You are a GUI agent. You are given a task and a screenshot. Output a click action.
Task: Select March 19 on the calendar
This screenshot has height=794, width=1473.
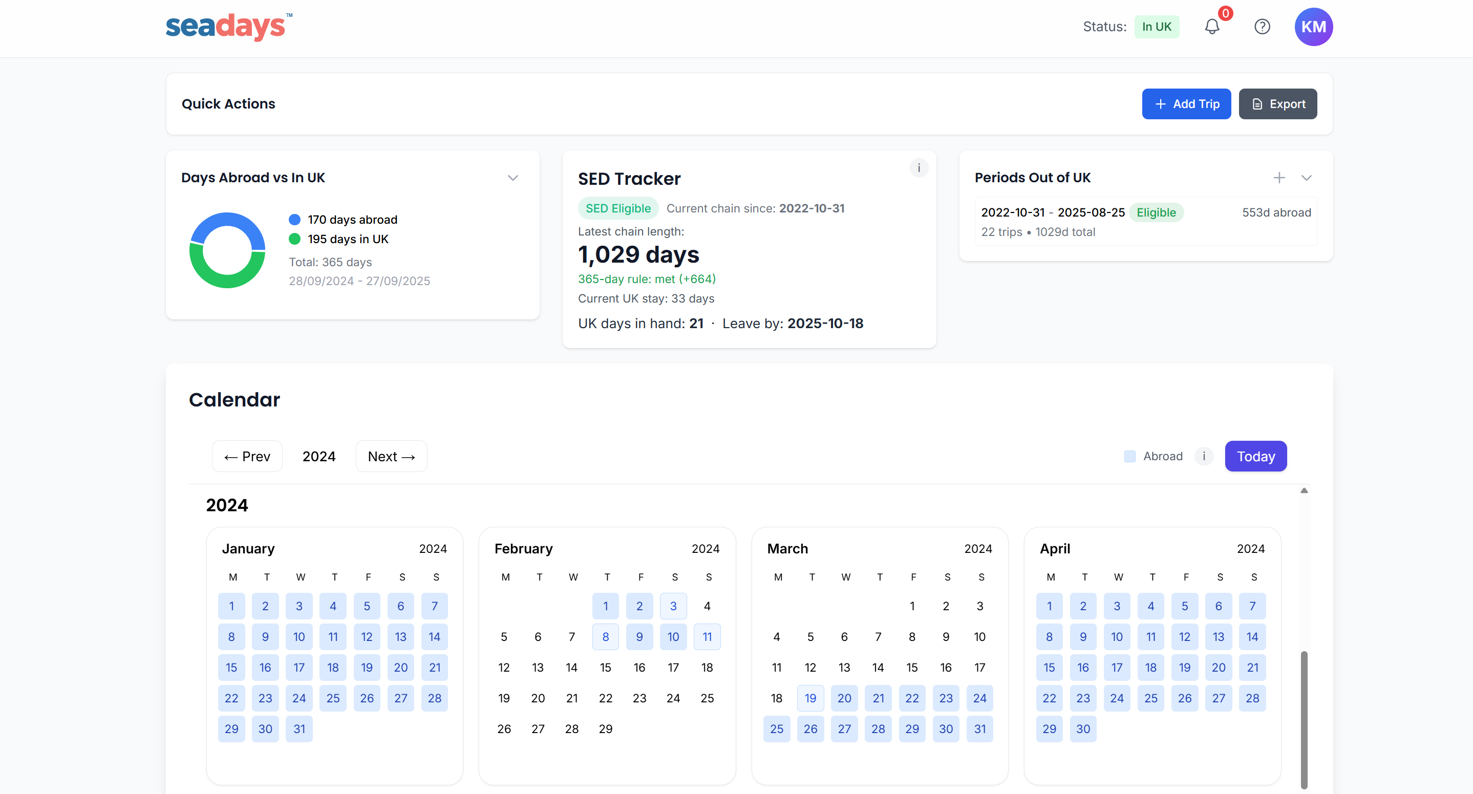click(x=810, y=698)
